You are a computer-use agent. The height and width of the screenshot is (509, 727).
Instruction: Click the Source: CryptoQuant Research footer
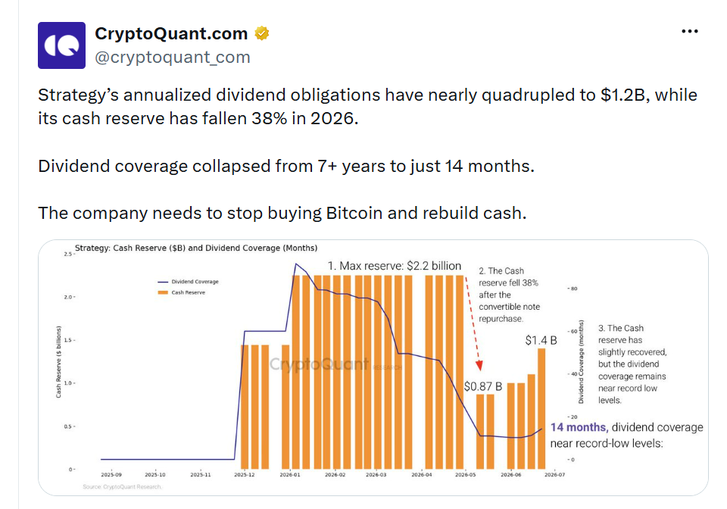pyautogui.click(x=123, y=487)
